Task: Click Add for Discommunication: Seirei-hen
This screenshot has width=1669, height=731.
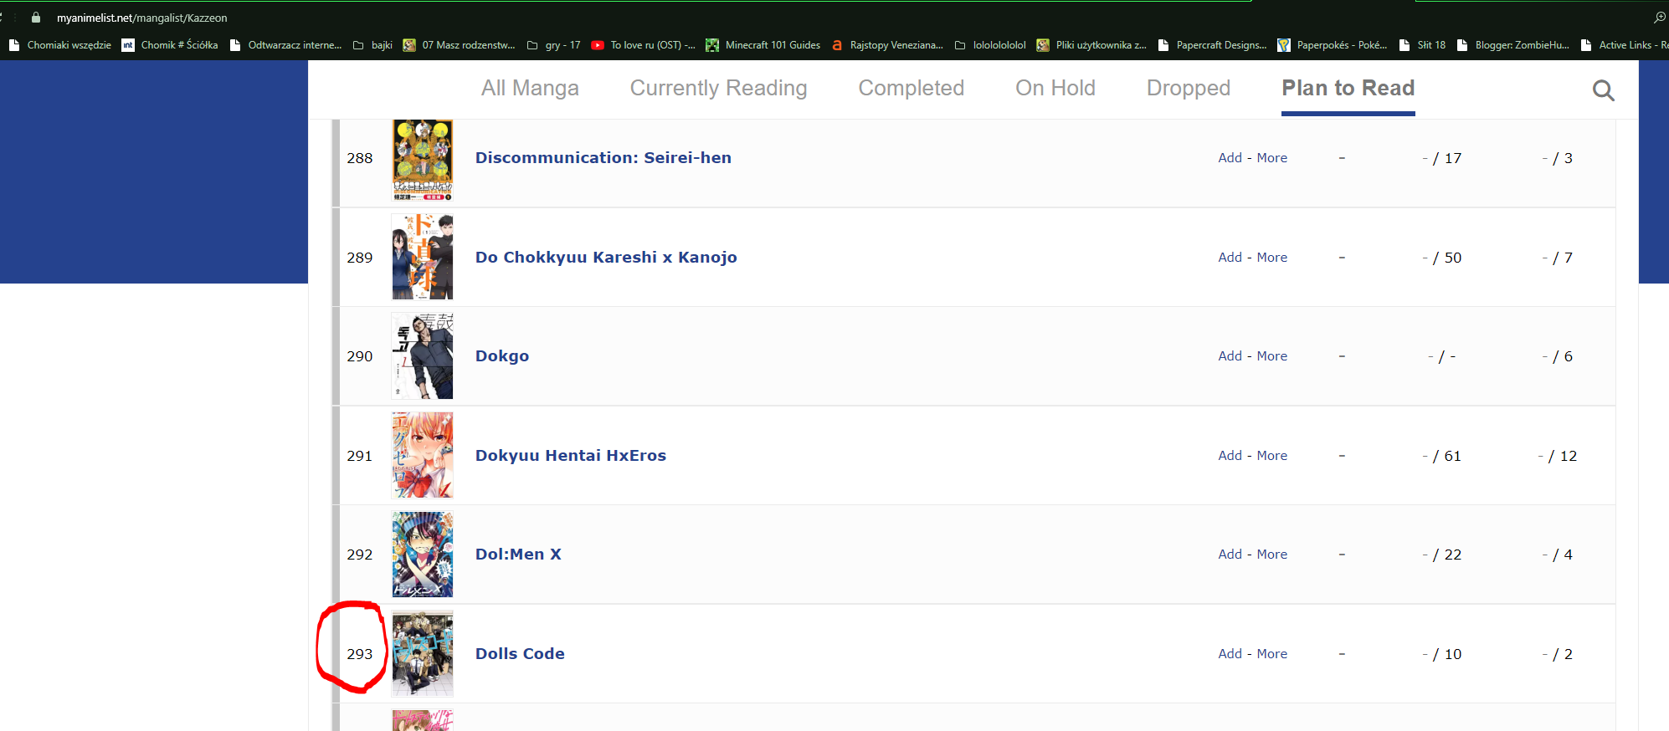Action: [x=1230, y=157]
